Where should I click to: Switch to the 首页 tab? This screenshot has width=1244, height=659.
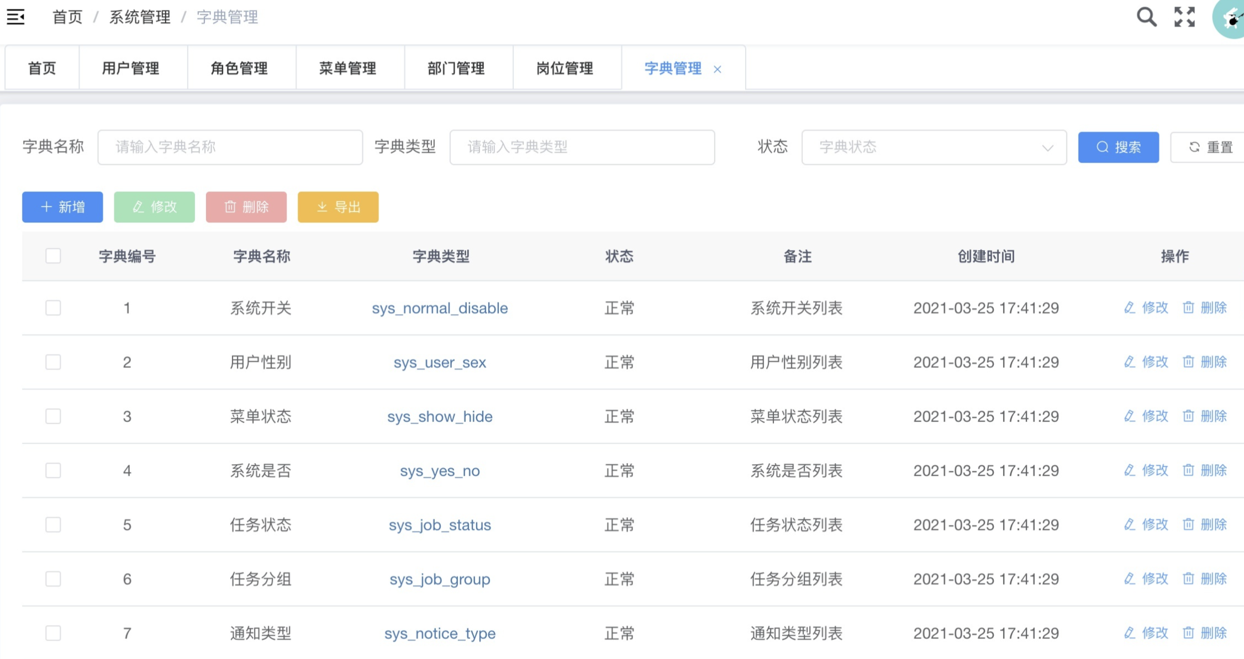pyautogui.click(x=42, y=68)
